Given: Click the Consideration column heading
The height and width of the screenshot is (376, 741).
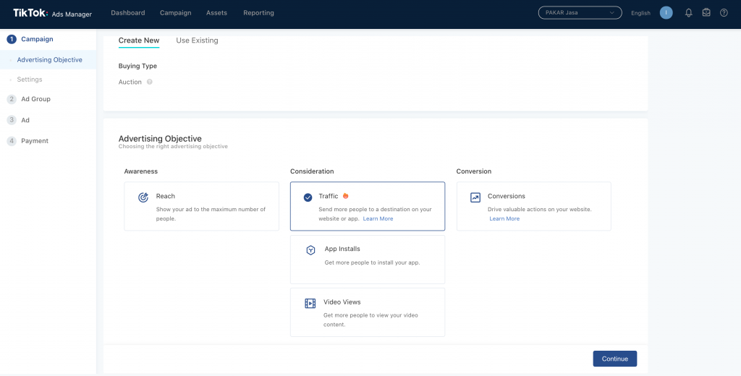Looking at the screenshot, I should click(312, 171).
